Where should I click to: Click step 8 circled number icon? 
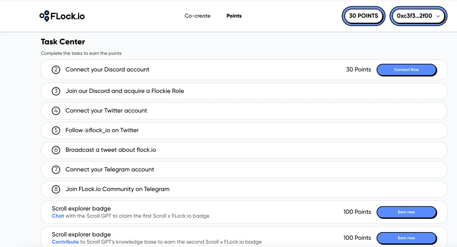[56, 189]
